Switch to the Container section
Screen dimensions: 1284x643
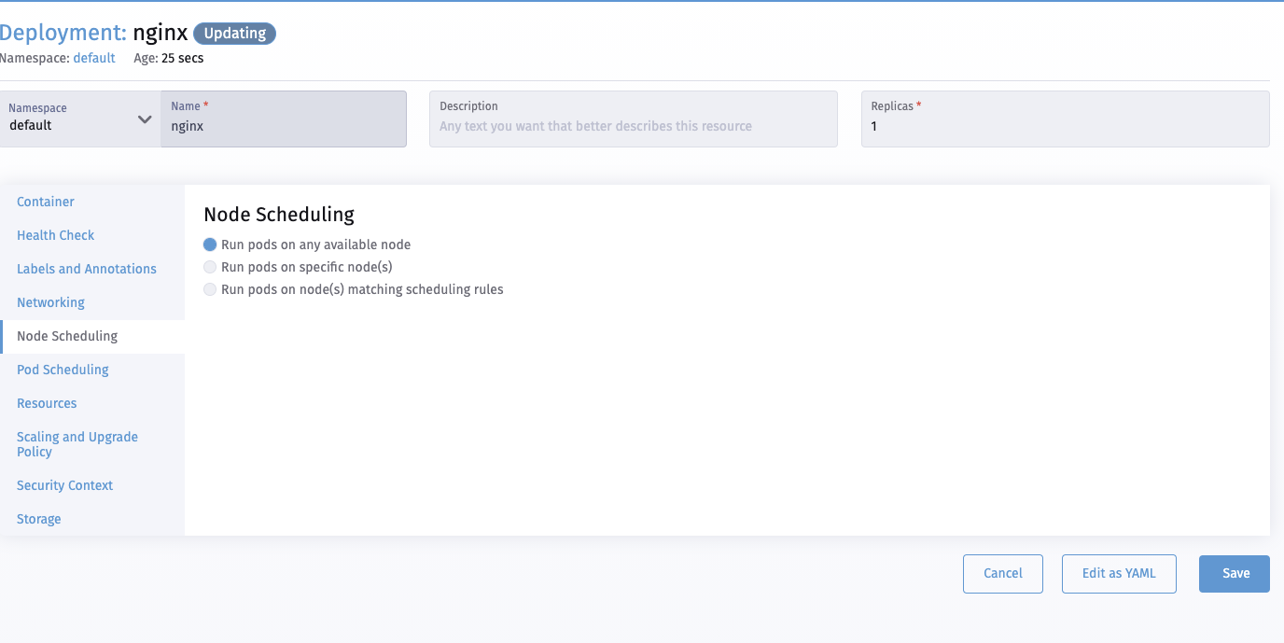coord(45,202)
